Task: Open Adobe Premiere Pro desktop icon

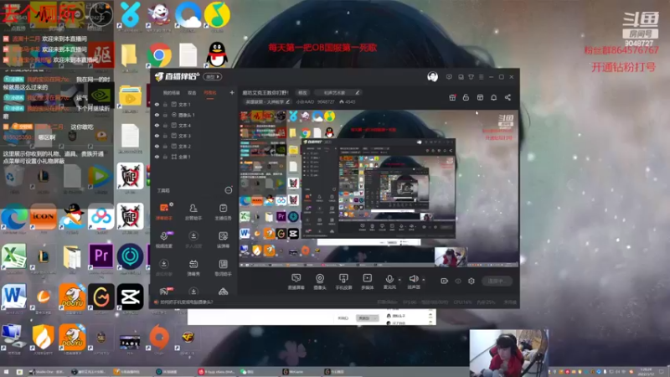Action: pyautogui.click(x=100, y=256)
